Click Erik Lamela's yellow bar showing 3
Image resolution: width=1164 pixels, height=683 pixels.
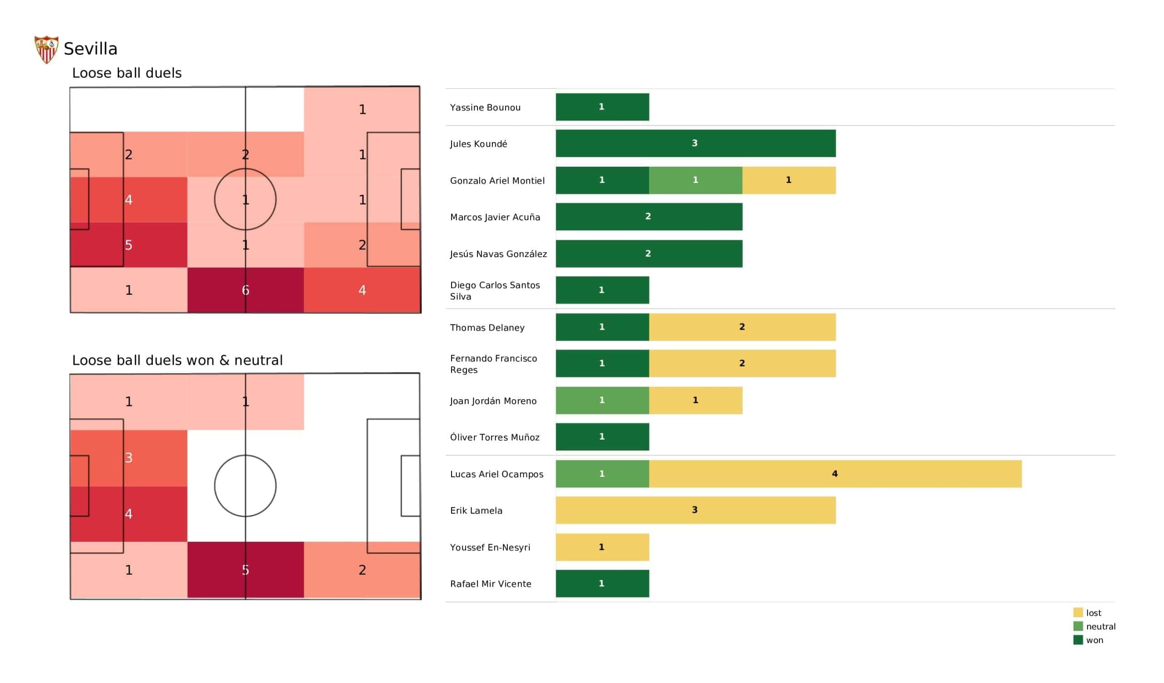[695, 510]
